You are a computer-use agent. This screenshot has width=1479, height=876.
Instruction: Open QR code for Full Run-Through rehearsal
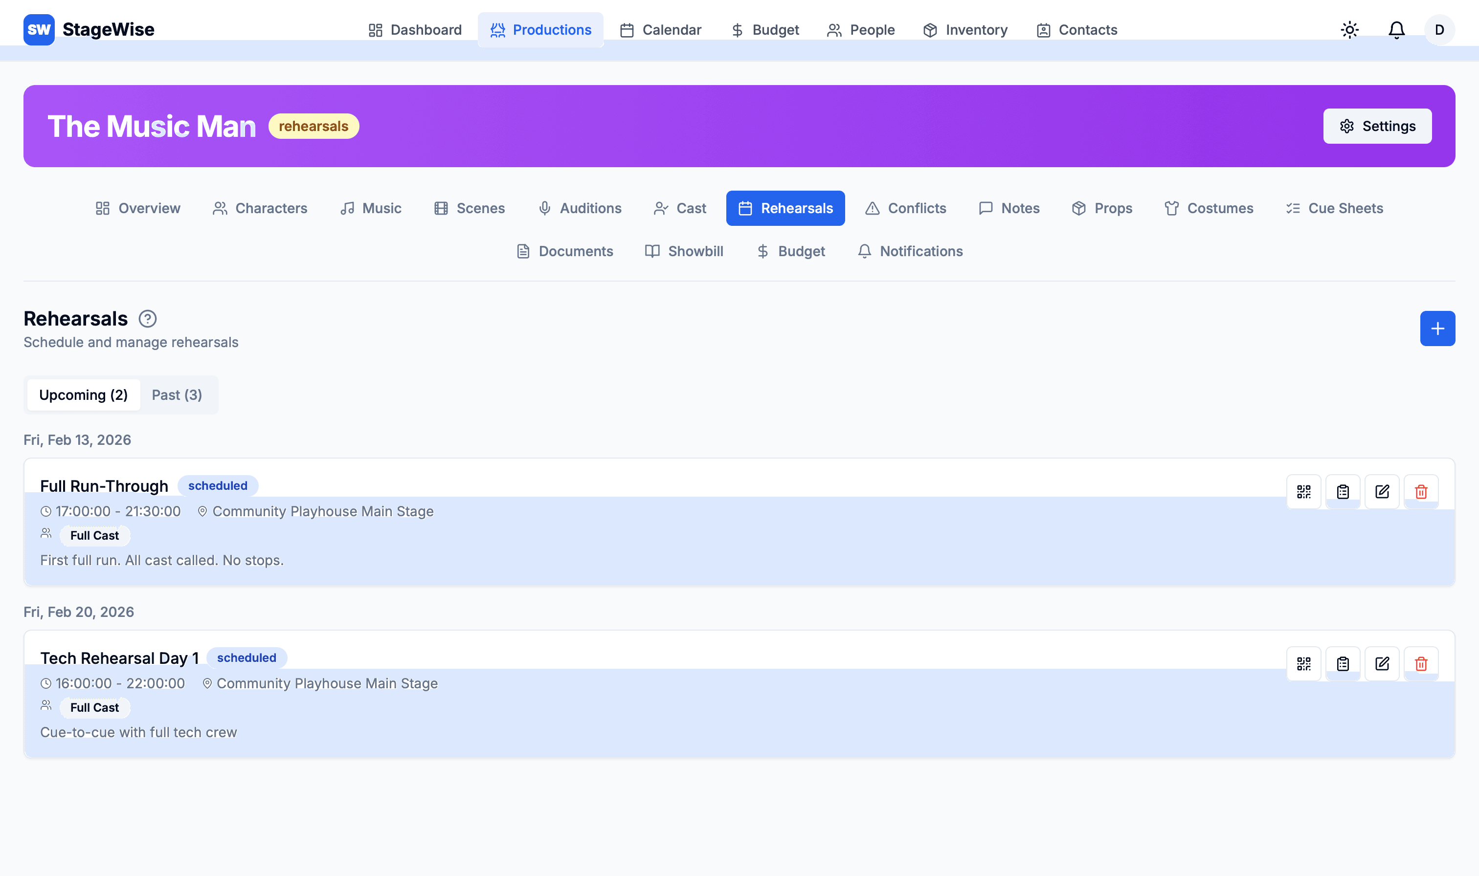click(x=1303, y=491)
